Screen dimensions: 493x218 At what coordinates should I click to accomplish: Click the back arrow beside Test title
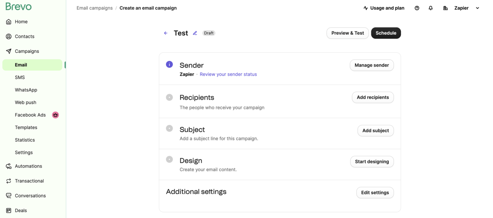(166, 33)
